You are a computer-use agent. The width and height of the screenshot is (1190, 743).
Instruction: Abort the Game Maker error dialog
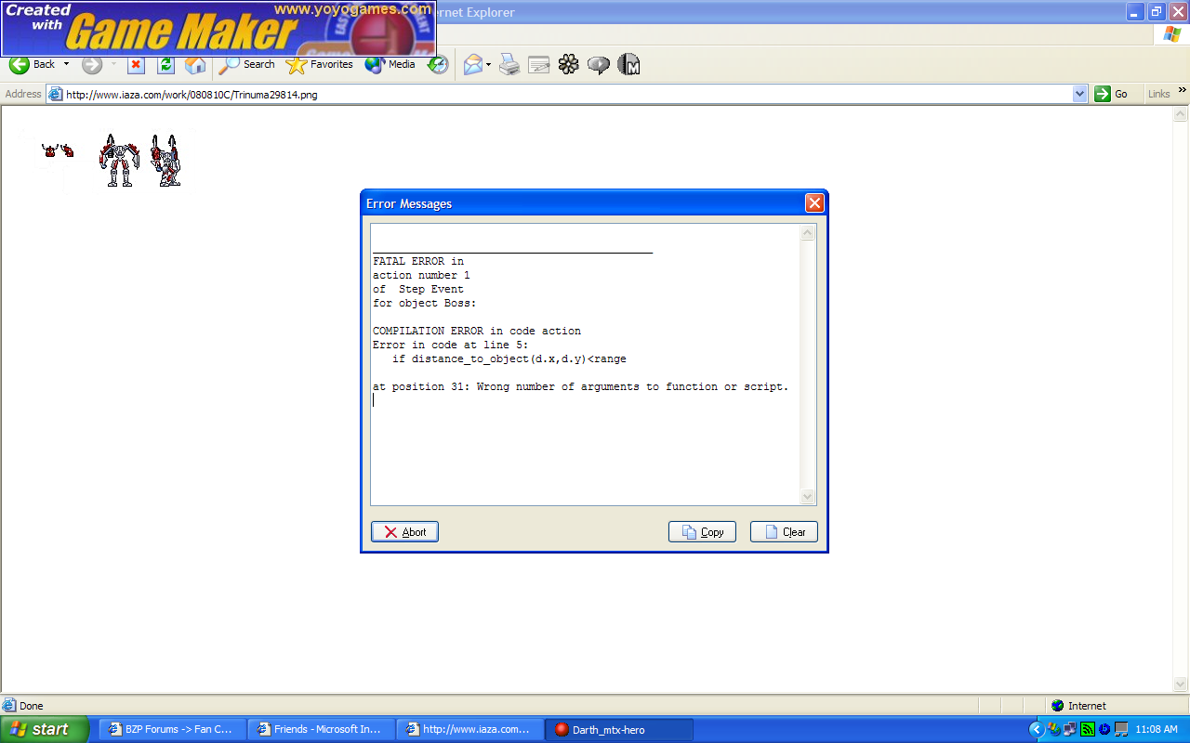point(404,531)
